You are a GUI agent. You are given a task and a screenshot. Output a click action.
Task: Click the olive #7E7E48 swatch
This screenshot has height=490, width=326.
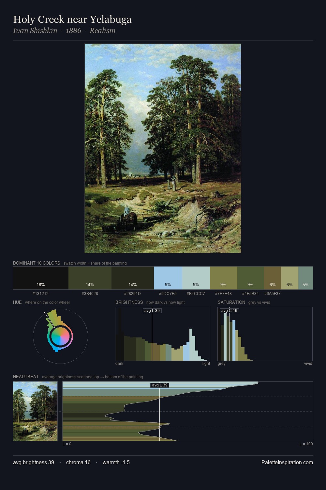tap(224, 278)
